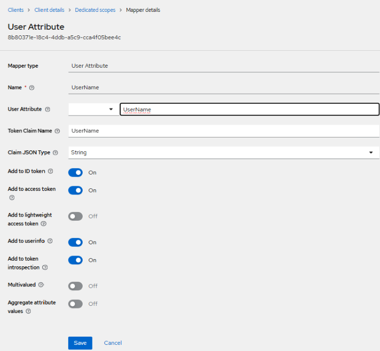Open Token Claim Name help tooltip icon
The width and height of the screenshot is (380, 351).
pos(57,131)
